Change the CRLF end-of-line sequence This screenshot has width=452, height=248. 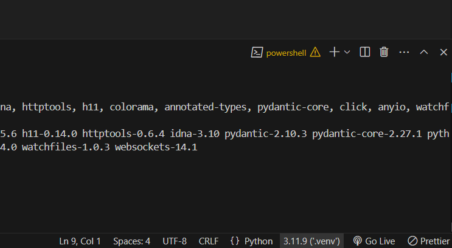[x=209, y=241]
